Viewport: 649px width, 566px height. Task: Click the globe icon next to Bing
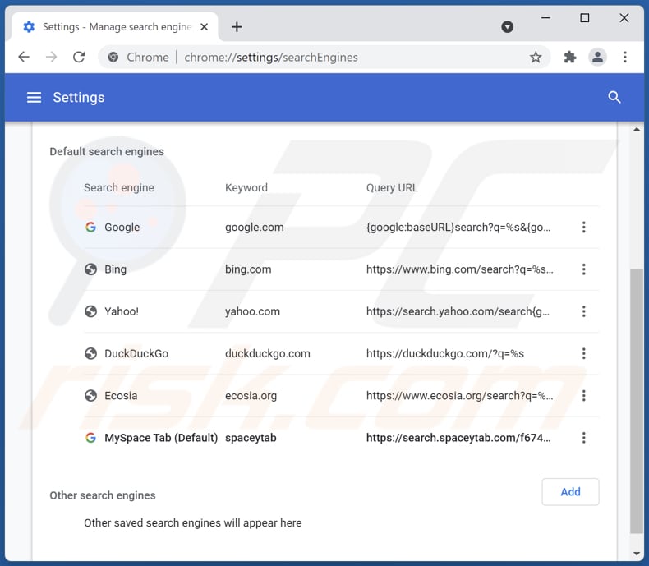[x=90, y=269]
